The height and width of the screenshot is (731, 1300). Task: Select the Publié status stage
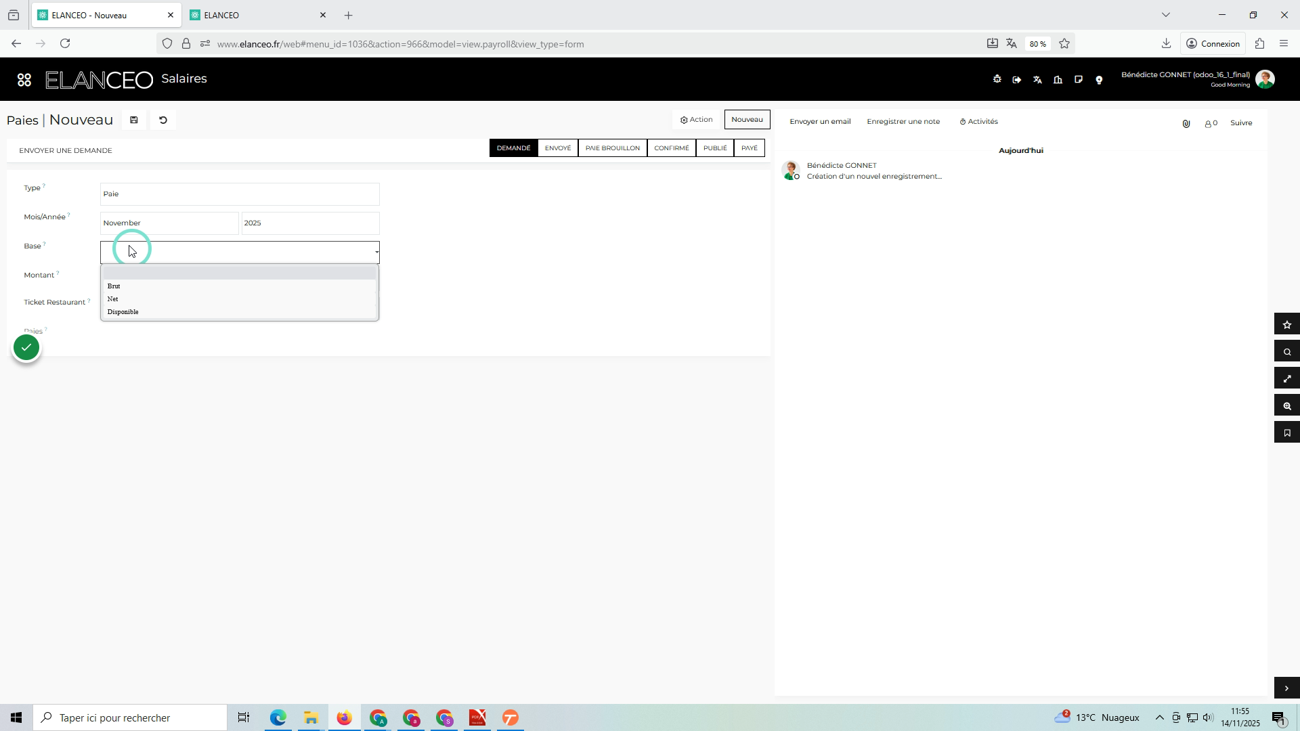click(x=715, y=148)
